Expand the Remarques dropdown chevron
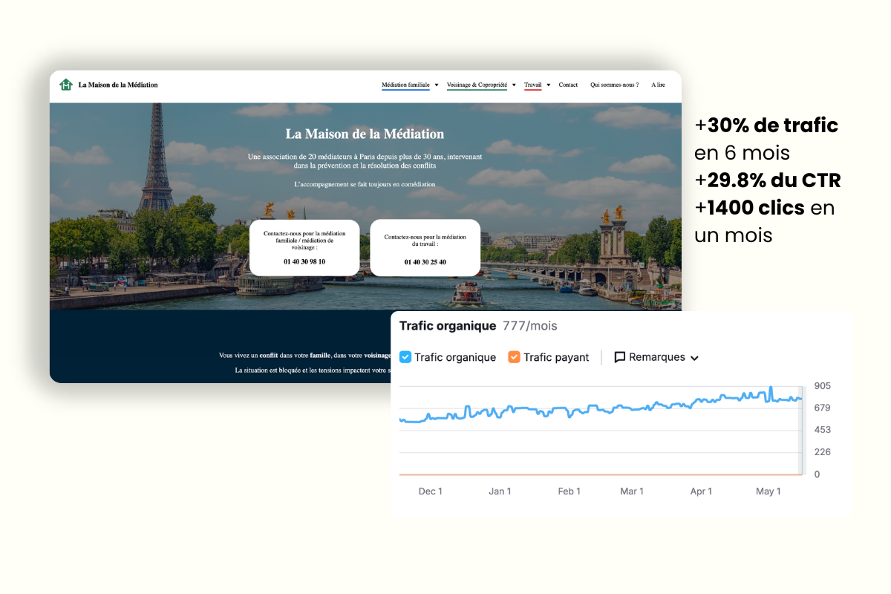Screen dimensions: 891x594 tap(694, 358)
